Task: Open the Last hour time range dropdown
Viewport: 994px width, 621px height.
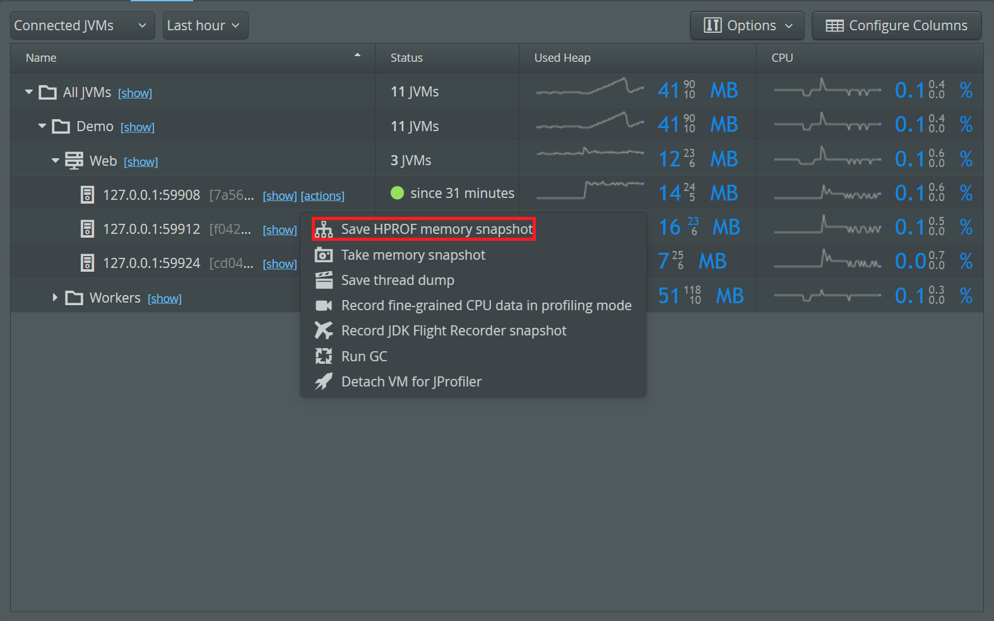Action: 205,26
